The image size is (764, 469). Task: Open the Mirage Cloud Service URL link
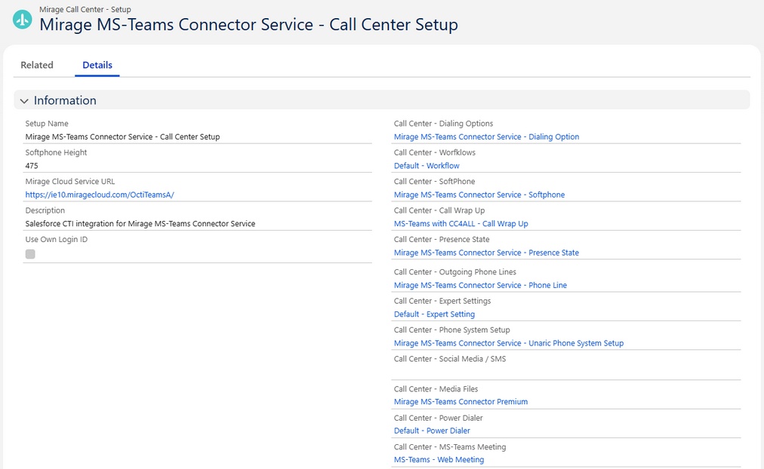[100, 195]
